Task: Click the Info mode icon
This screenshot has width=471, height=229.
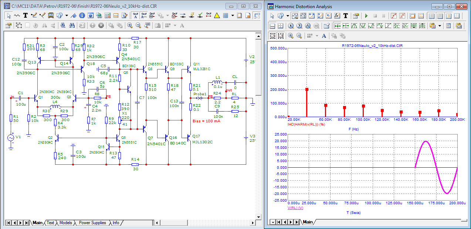Action: [82, 16]
